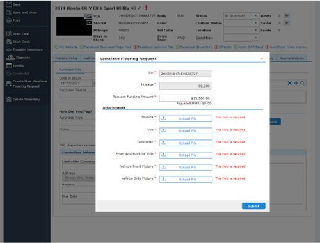Upload file for Vehicle Side Picture
Screen dimensions: 320x243
click(x=186, y=179)
